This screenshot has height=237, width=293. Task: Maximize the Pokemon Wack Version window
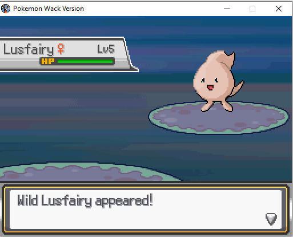click(x=252, y=9)
